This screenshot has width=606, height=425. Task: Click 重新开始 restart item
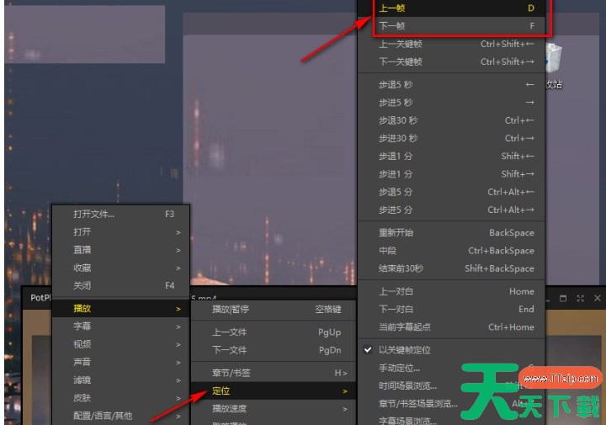tap(451, 232)
